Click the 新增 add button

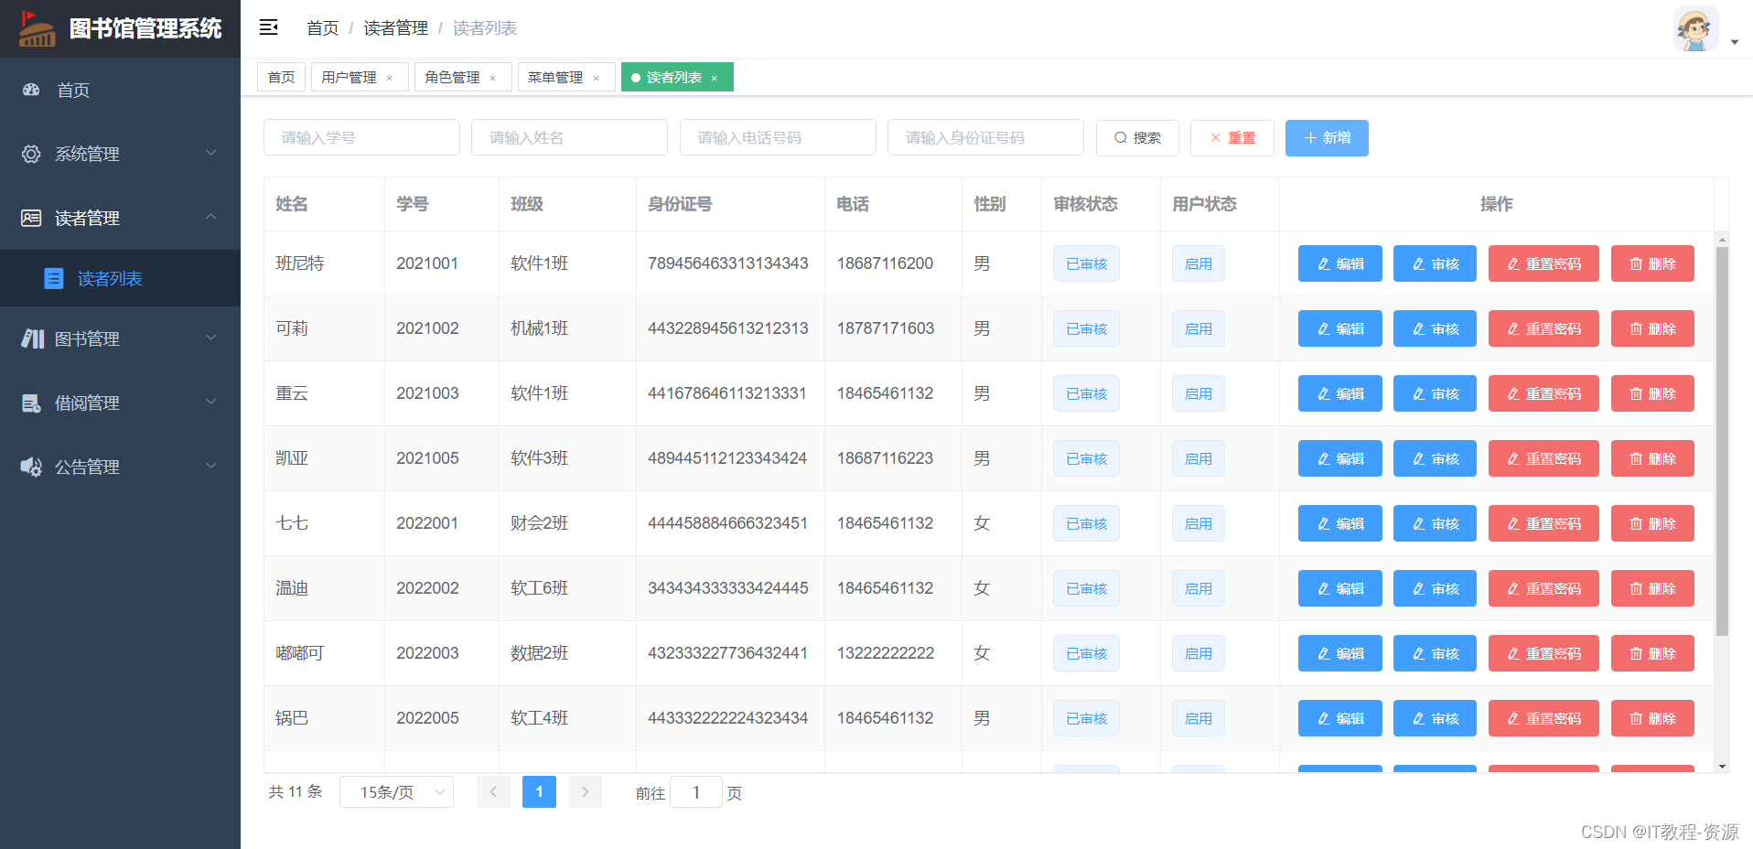(1327, 137)
